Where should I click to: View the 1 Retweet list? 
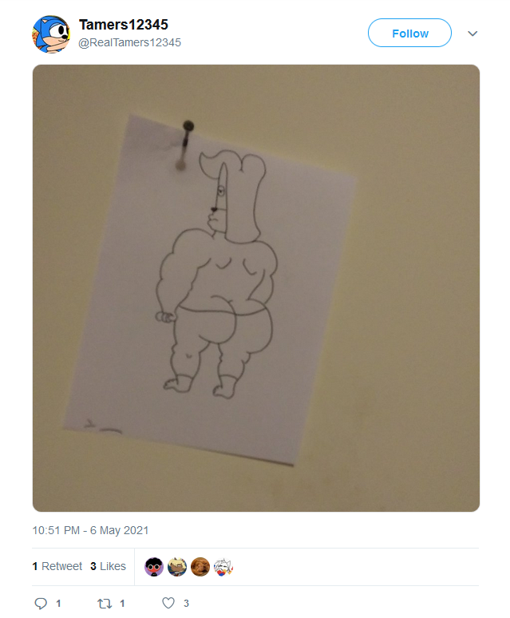click(57, 566)
